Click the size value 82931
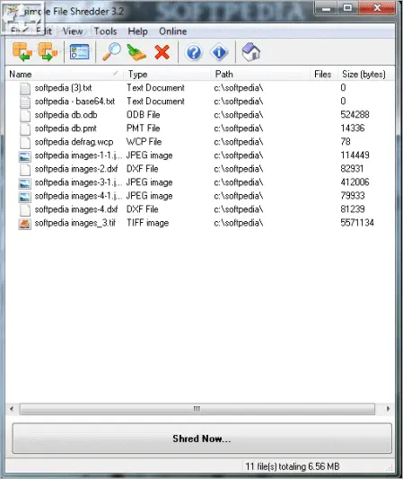This screenshot has width=403, height=479. click(352, 169)
